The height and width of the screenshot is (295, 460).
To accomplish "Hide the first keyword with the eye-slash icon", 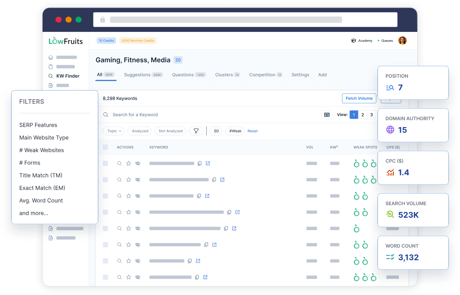I will coord(137,163).
